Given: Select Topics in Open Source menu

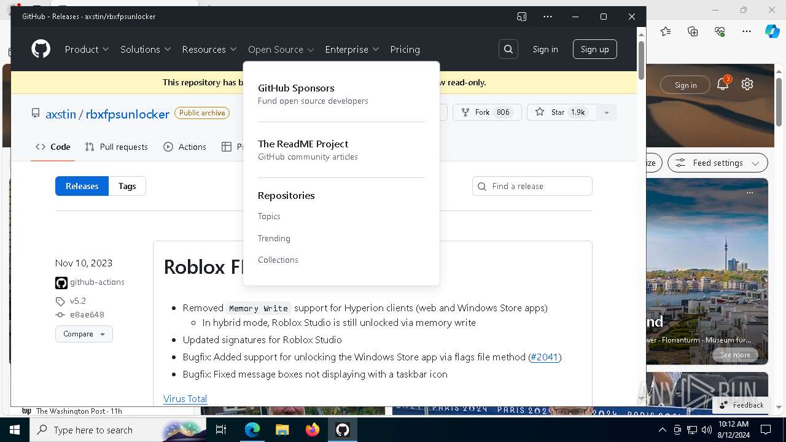Looking at the screenshot, I should [269, 216].
